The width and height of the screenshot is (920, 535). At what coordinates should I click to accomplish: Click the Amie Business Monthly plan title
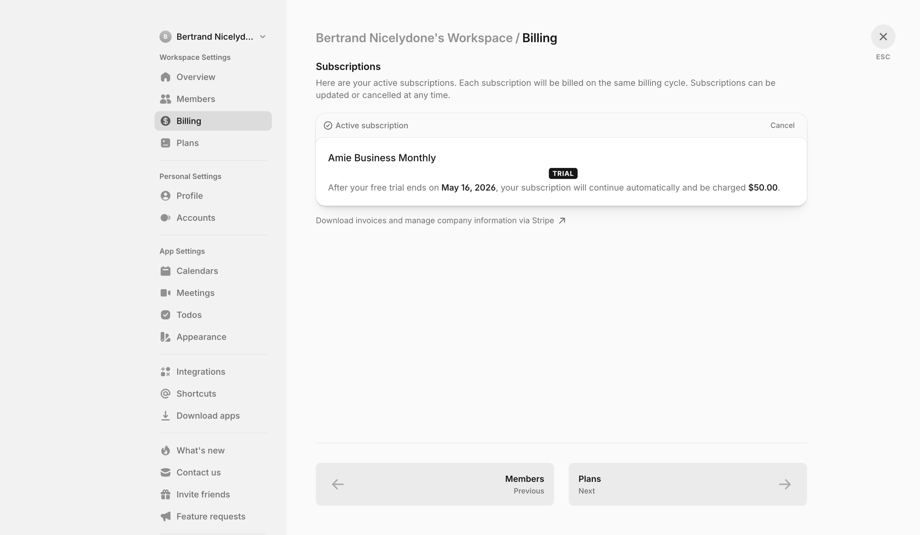(x=382, y=158)
